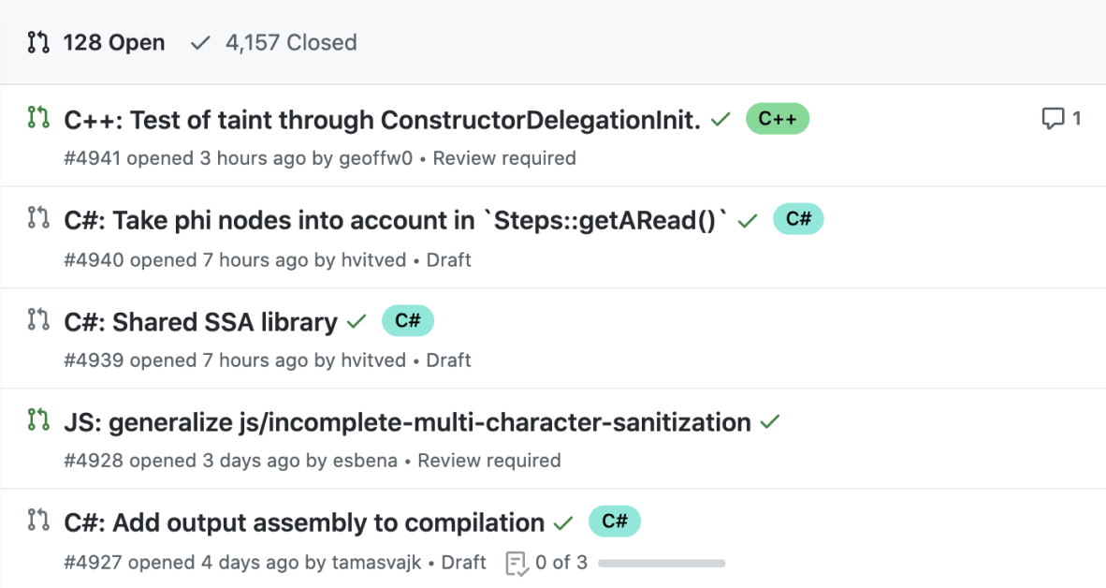
Task: Click the tasks checklist icon on #4927
Action: coord(517,564)
